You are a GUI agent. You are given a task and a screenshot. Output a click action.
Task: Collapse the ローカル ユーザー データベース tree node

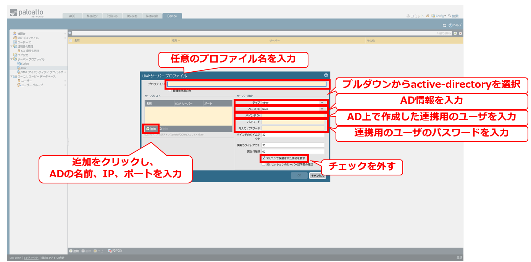point(11,76)
